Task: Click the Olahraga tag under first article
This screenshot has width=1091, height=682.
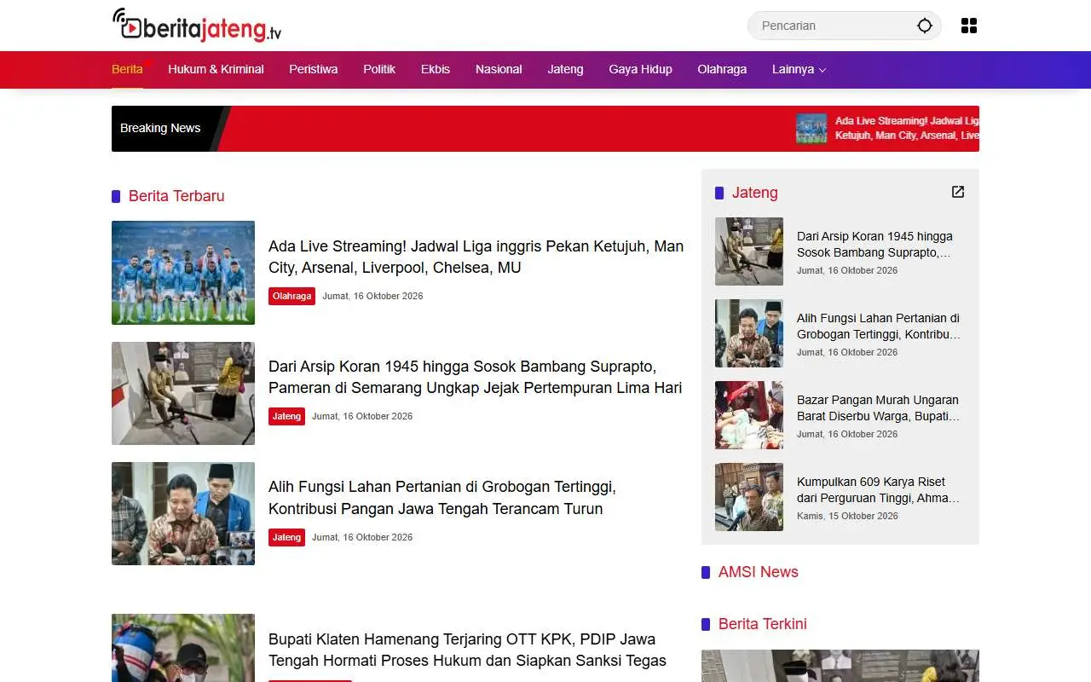Action: (x=292, y=296)
